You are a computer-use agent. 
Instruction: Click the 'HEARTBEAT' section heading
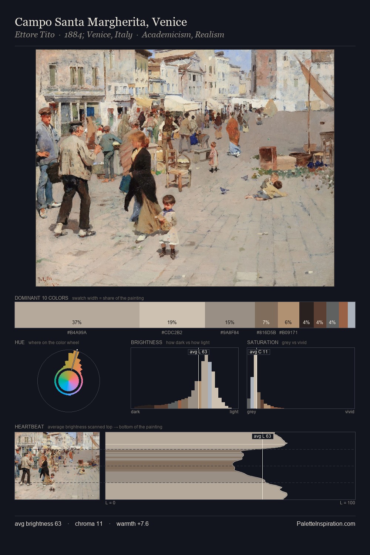click(29, 427)
